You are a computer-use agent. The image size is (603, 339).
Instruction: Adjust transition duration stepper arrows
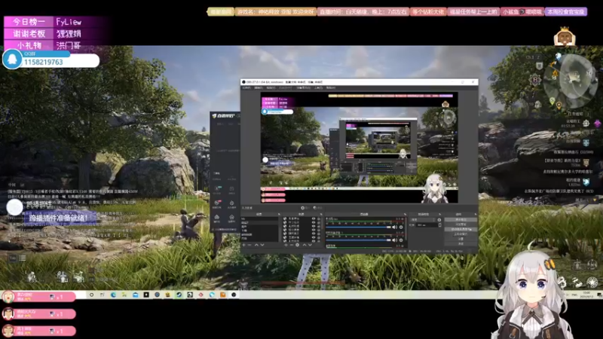pos(440,224)
